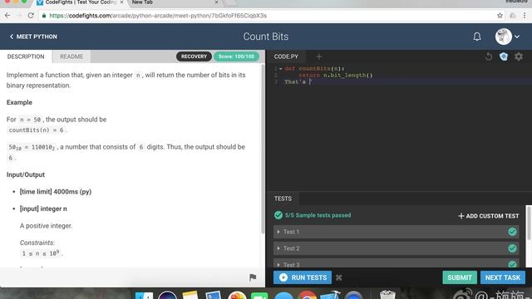This screenshot has width=532, height=299.
Task: Click ADD CUSTOM TEST
Action: coord(488,216)
